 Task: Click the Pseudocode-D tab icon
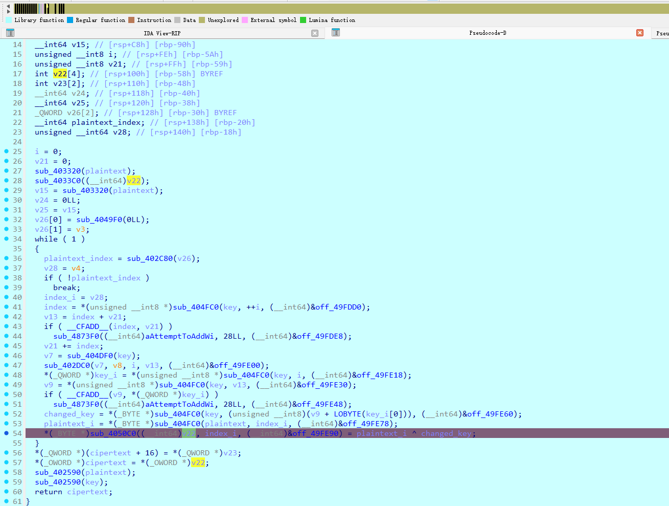coord(336,32)
